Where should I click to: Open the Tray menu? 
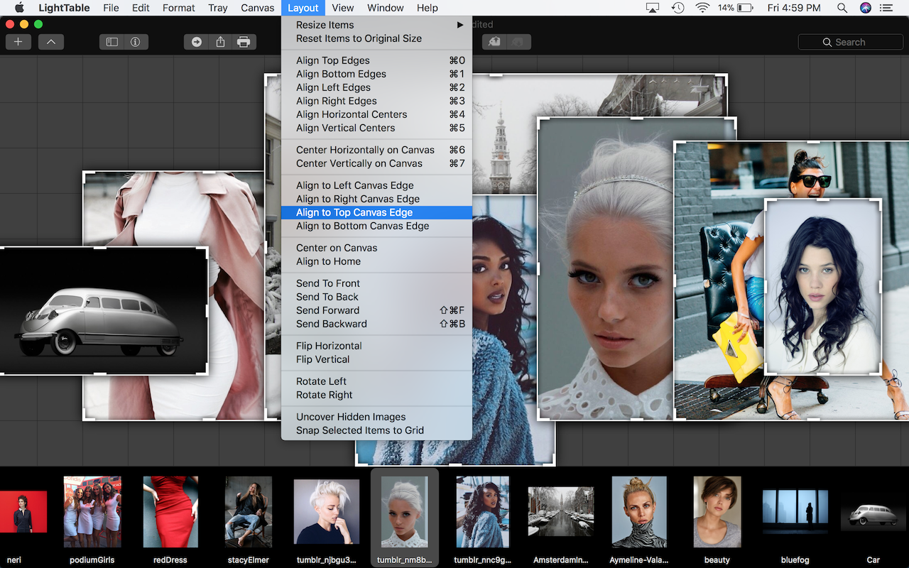218,8
